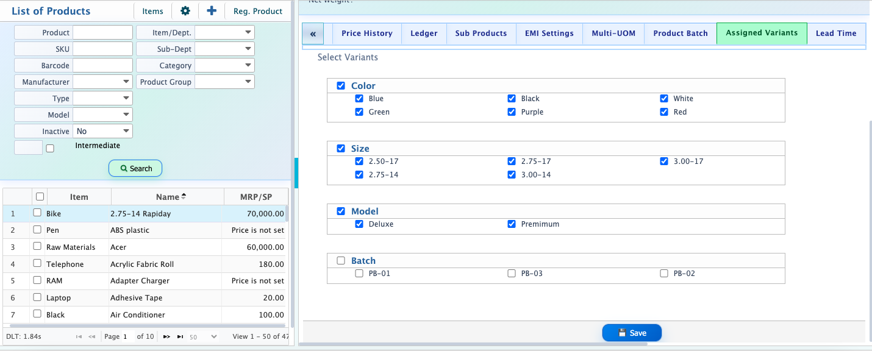Go to the EMI Settings tab
872x351 pixels.
point(549,34)
